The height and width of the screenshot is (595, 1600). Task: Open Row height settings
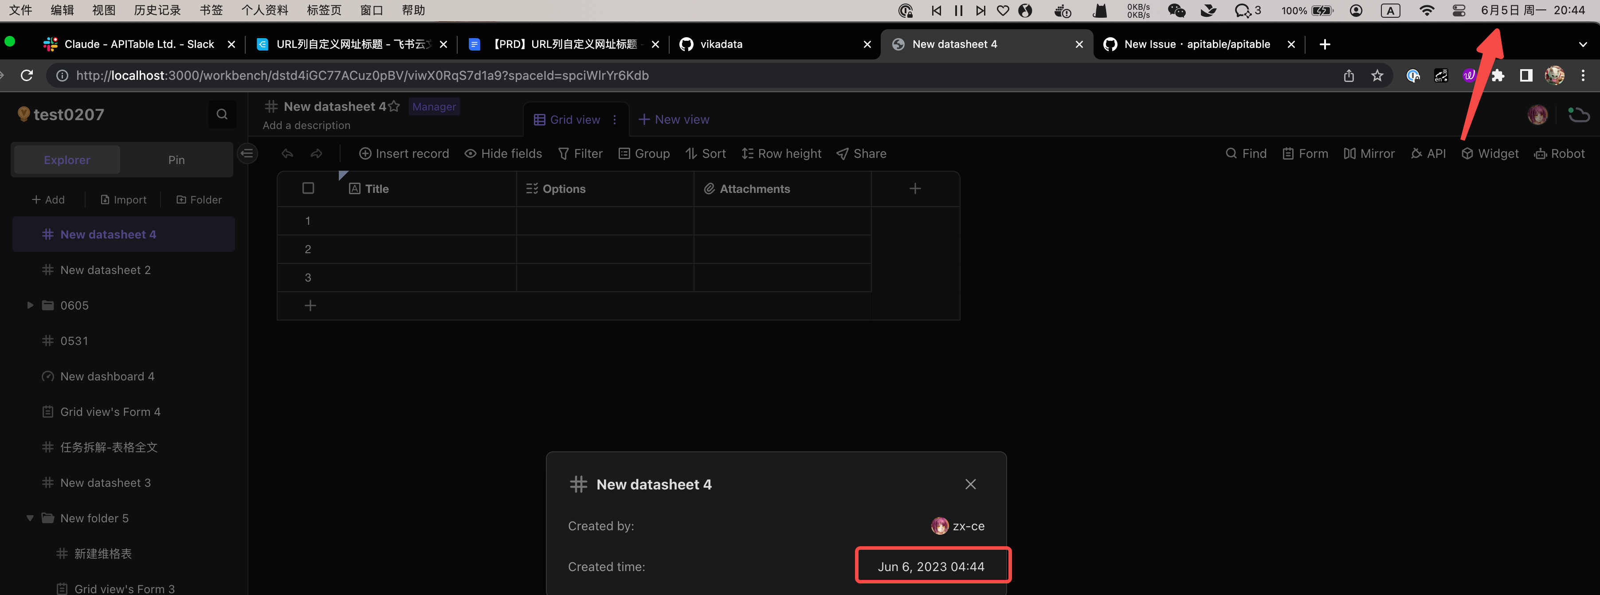(781, 153)
